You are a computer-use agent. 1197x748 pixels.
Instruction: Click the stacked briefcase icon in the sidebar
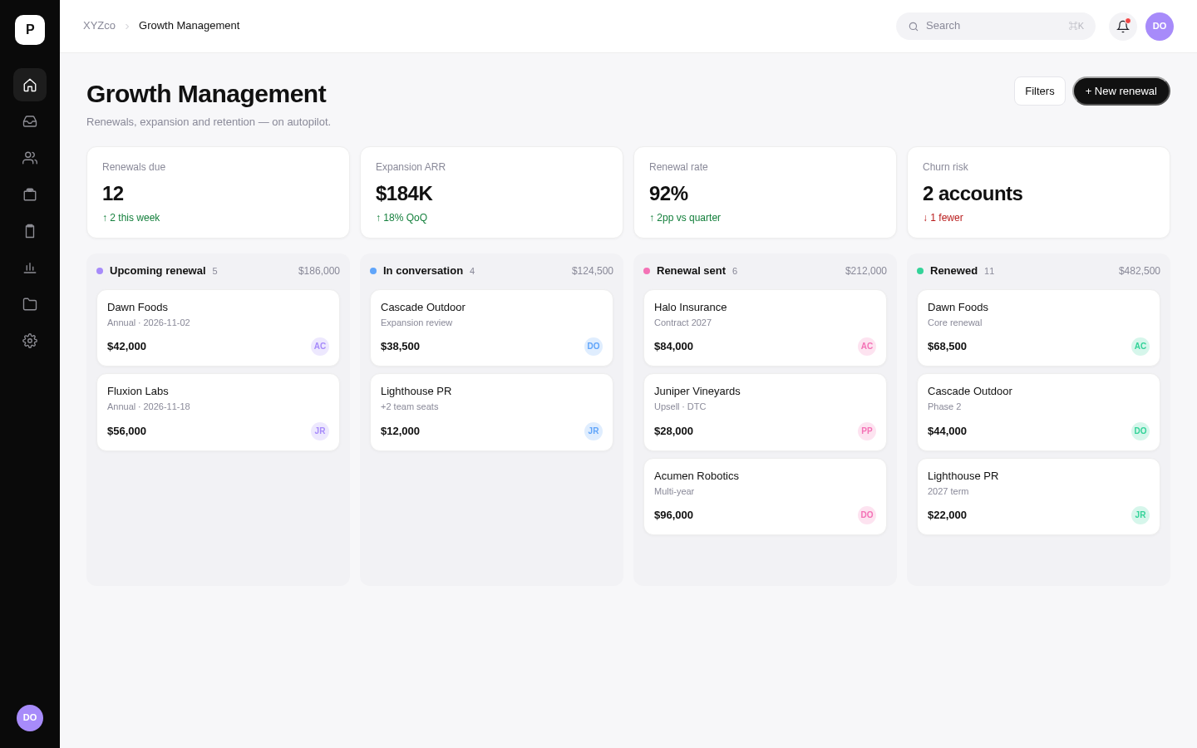pos(30,194)
